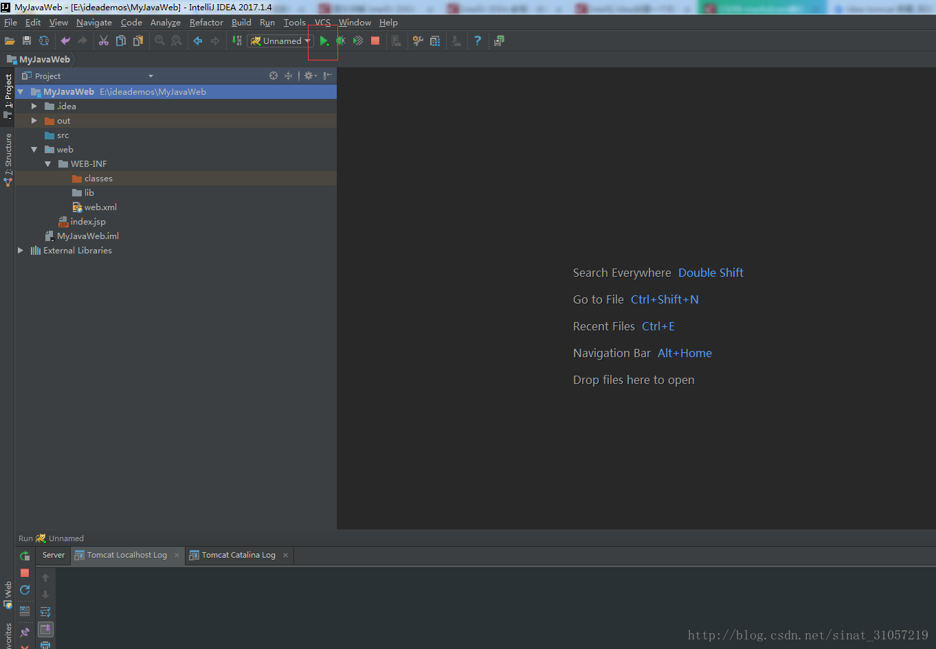Toggle the Pin Tab pushpin icon
Screen dimensions: 936x649
point(25,633)
